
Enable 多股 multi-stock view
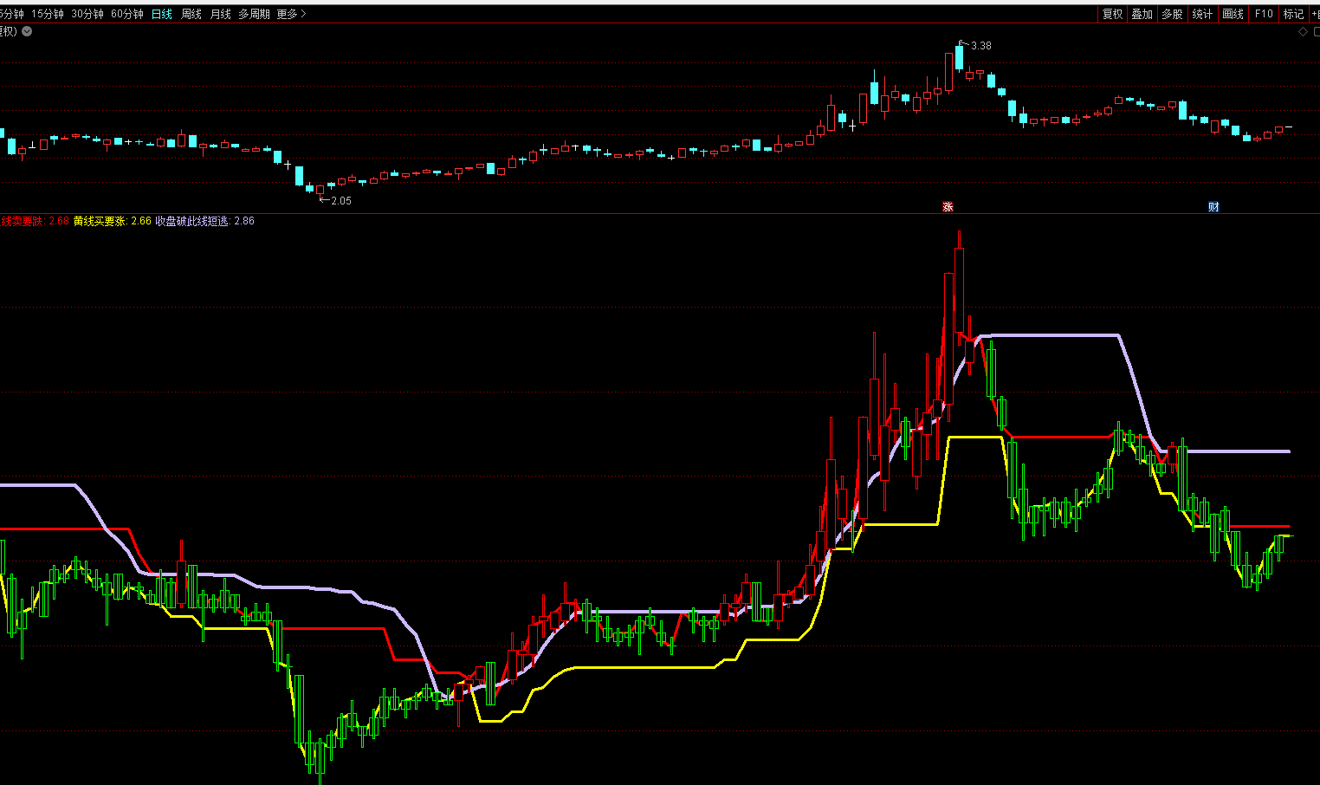(1172, 14)
